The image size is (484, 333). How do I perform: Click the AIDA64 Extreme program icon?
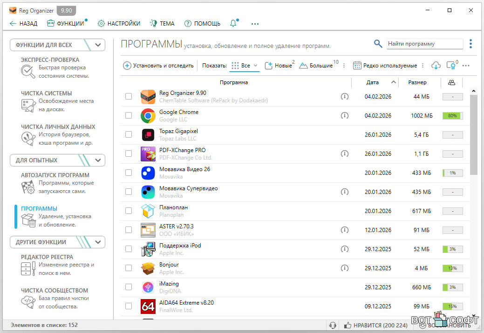coord(148,306)
